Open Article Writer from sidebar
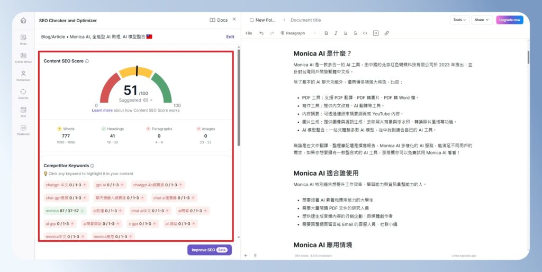Viewport: 542px width, 272px height. coord(23,58)
